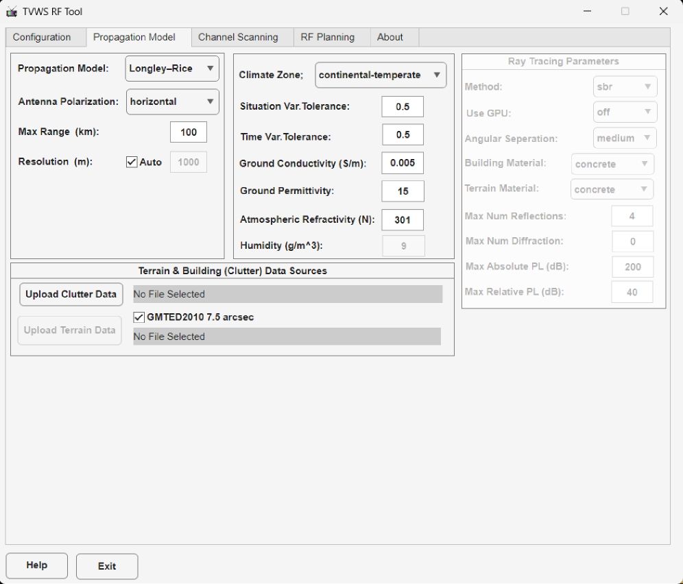Viewport: 683px width, 584px height.
Task: Select the About tab
Action: click(x=390, y=37)
